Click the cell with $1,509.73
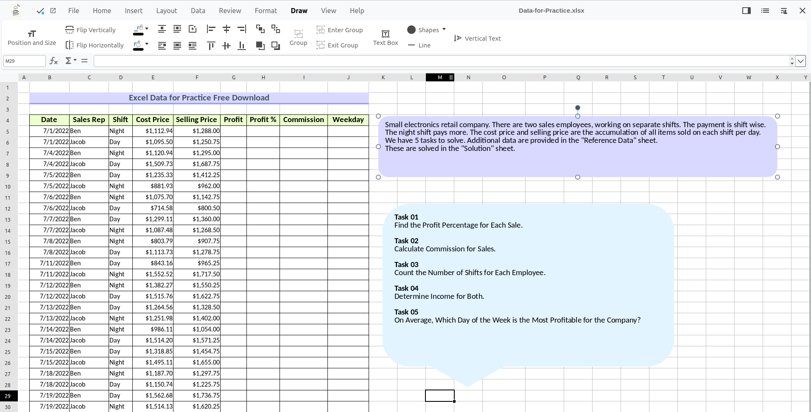This screenshot has width=811, height=412. (153, 164)
